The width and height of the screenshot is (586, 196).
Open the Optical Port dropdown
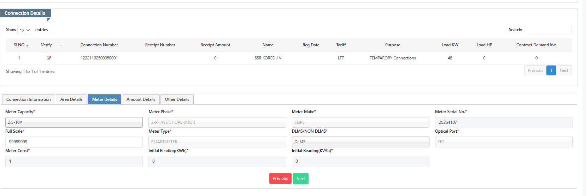click(503, 142)
